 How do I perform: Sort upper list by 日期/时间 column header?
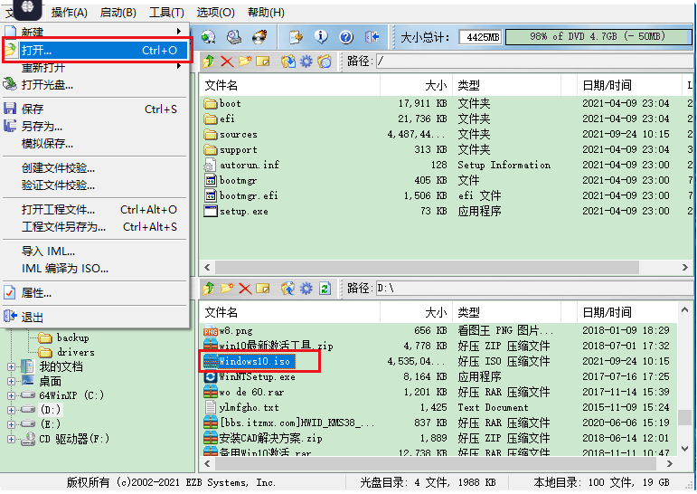click(x=607, y=85)
